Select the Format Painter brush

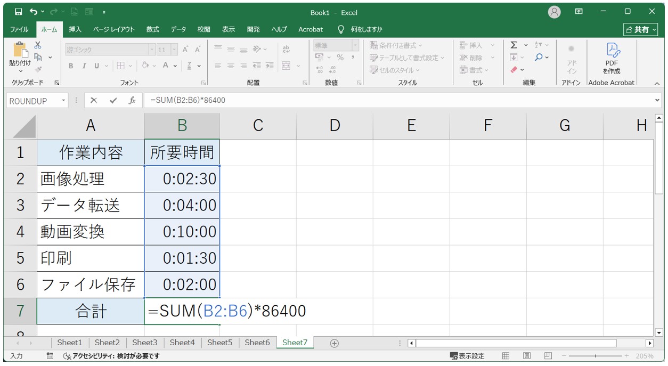38,69
